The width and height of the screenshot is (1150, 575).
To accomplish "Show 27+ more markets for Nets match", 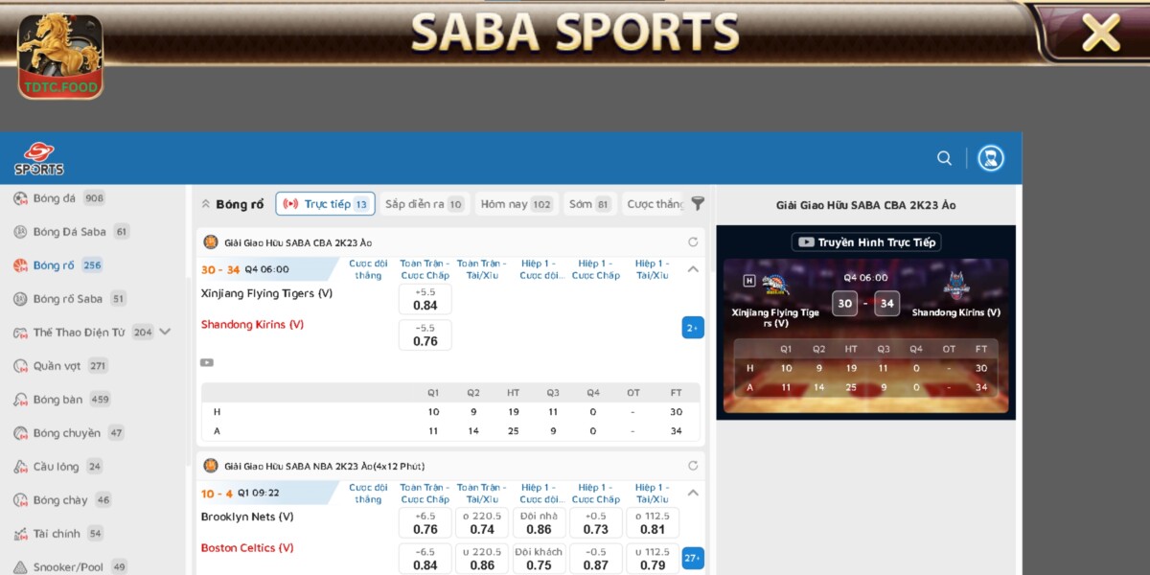I will click(x=692, y=558).
